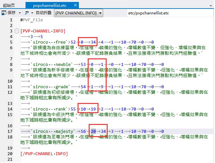Click value 70 on the free line
Image resolution: width=215 pixels, height=163 pixels.
click(x=134, y=42)
